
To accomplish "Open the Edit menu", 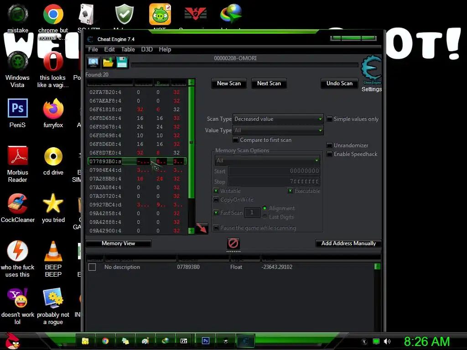I will tap(109, 49).
